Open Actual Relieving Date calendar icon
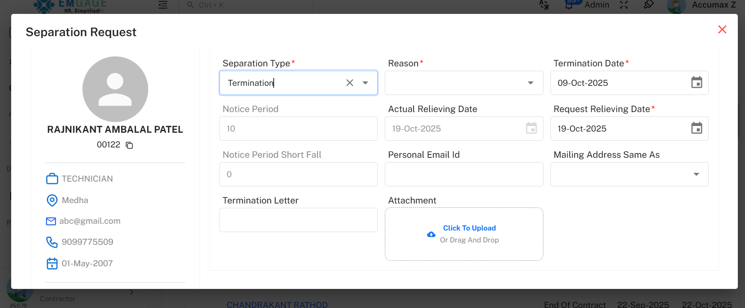 click(x=531, y=128)
